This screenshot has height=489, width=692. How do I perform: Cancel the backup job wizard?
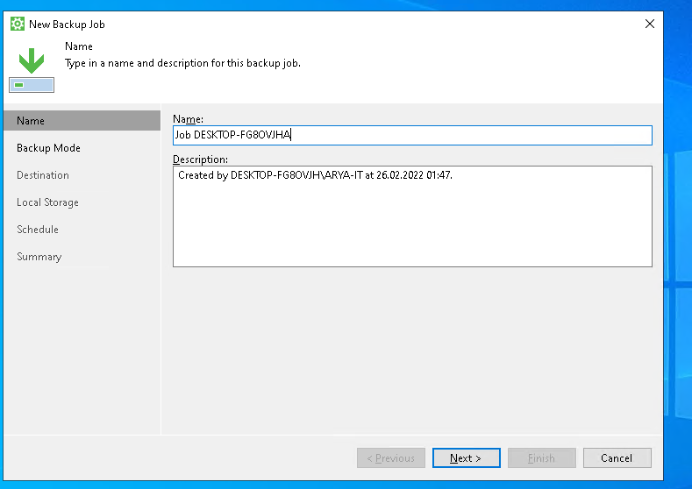point(617,458)
